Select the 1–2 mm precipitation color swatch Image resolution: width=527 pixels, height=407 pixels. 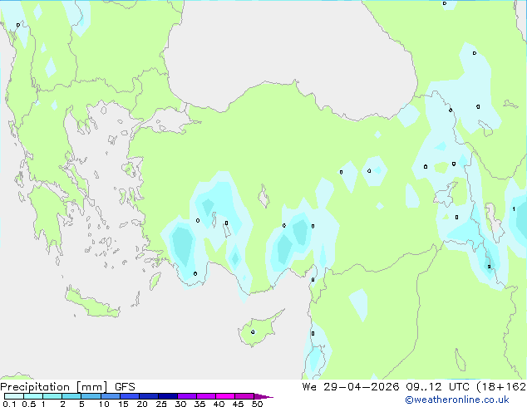[x=52, y=396]
